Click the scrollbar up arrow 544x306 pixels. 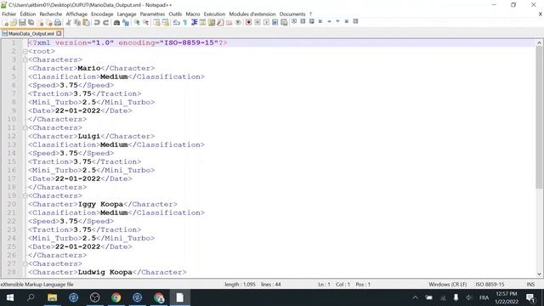[539, 42]
